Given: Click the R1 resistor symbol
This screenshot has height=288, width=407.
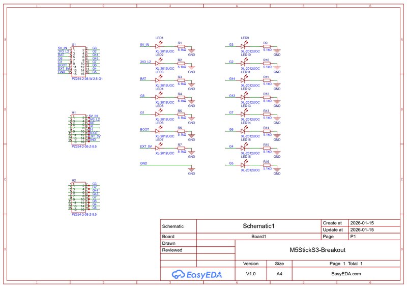Looking at the screenshot, I should (x=181, y=46).
